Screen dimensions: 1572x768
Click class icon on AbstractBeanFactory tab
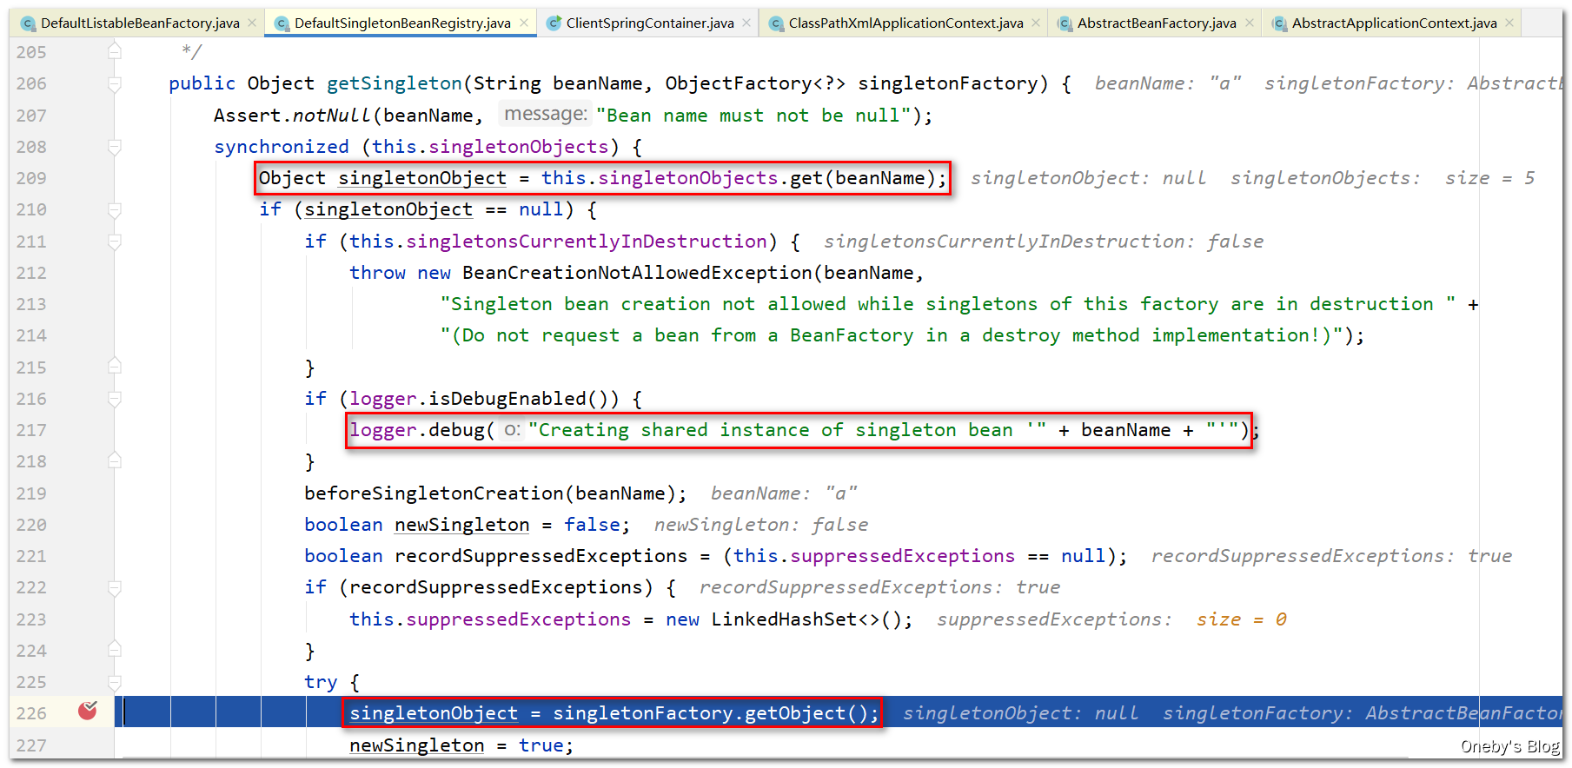pyautogui.click(x=1065, y=23)
